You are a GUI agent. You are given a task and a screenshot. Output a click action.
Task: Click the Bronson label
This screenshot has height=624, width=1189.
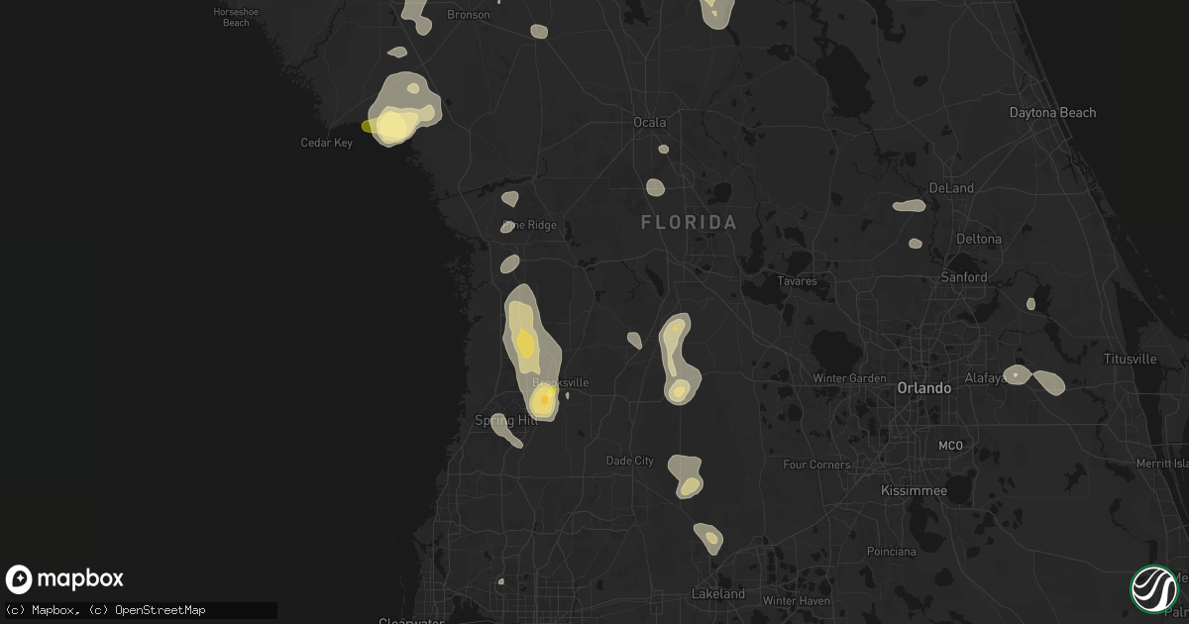(469, 16)
